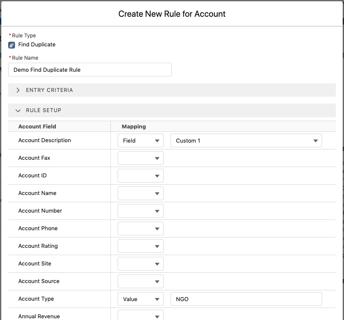344x320 pixels.
Task: Open the Account Source mapping dropdown
Action: pos(140,281)
